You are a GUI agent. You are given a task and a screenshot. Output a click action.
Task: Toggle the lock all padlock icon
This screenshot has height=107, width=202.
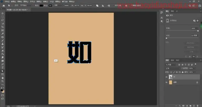pyautogui.click(x=183, y=72)
